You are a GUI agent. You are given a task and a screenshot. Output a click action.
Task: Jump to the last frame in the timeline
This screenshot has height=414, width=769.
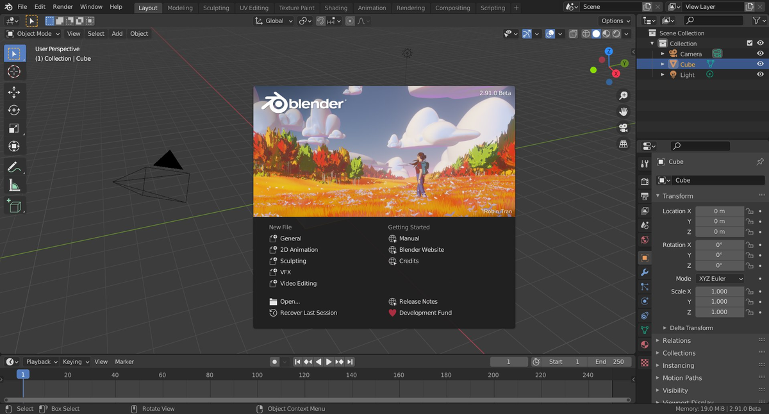point(349,361)
